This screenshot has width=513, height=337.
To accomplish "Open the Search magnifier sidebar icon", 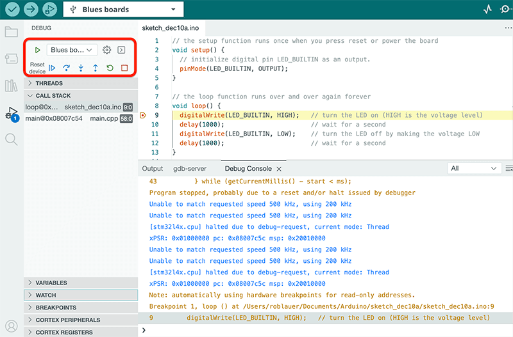I will coord(12,139).
